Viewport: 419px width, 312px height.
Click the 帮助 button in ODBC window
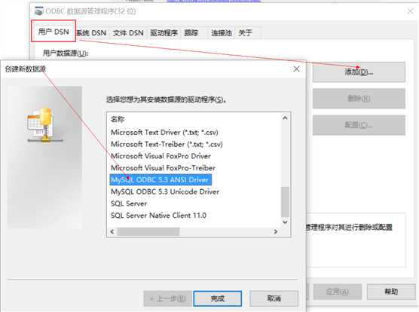pos(391,292)
